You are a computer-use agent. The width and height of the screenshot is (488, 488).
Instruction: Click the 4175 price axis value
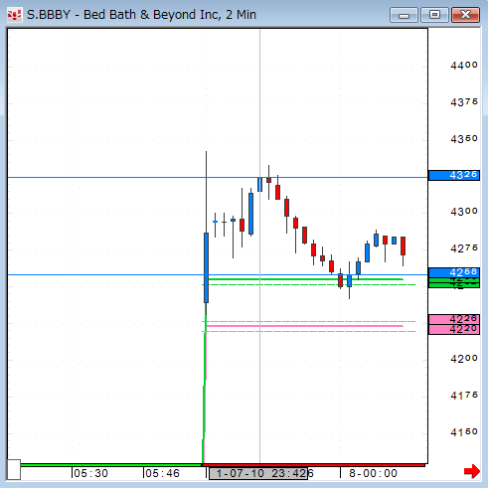[464, 396]
